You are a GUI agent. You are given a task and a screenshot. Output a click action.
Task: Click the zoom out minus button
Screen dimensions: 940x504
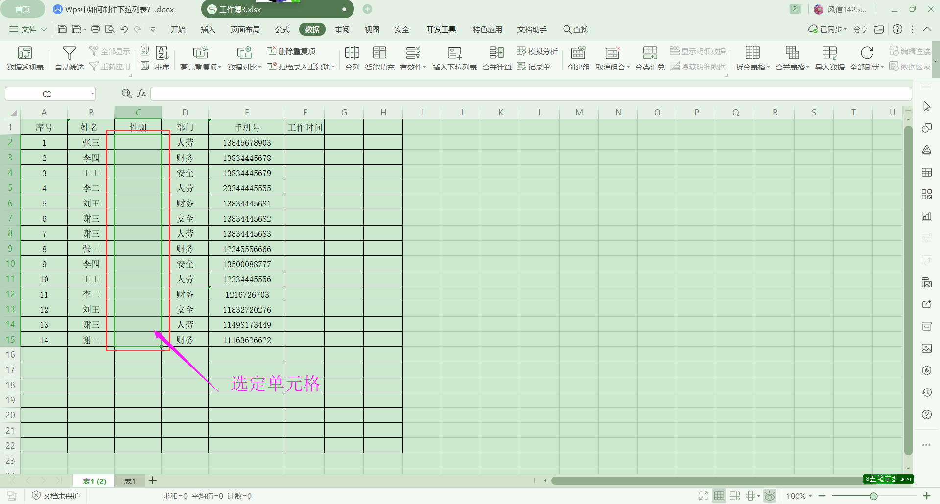point(822,496)
